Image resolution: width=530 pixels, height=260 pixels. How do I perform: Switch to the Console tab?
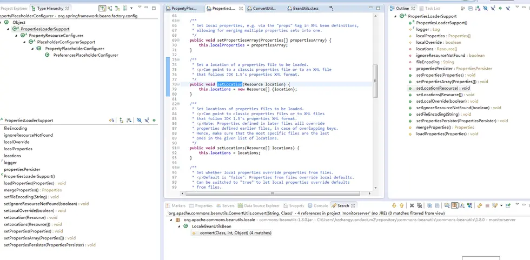click(321, 206)
